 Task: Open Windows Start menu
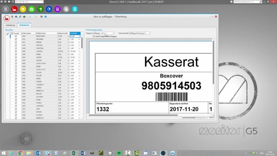coord(3,153)
